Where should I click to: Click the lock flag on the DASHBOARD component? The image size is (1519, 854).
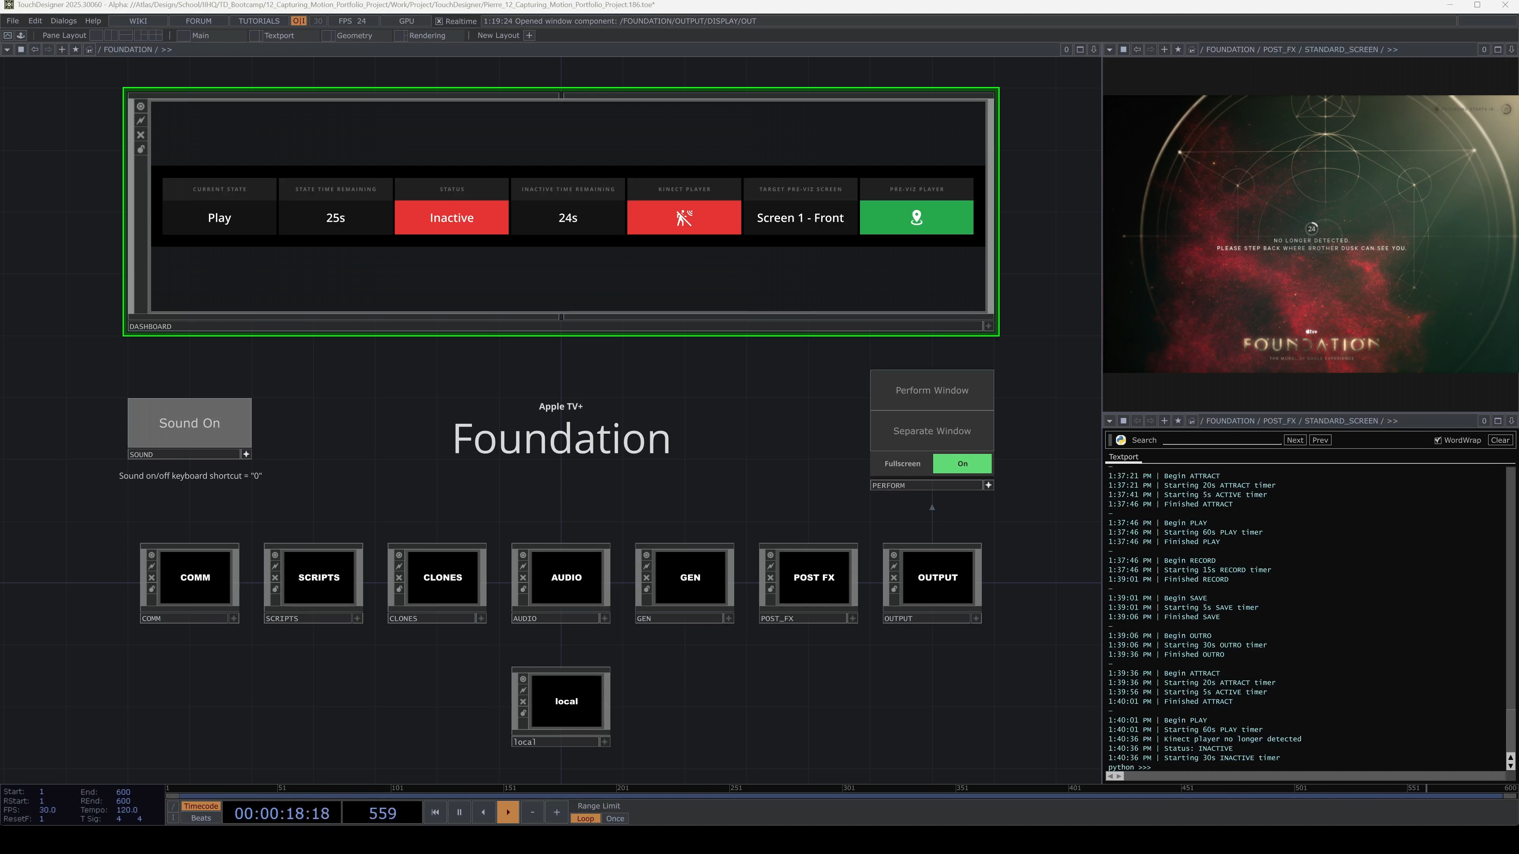pos(140,149)
